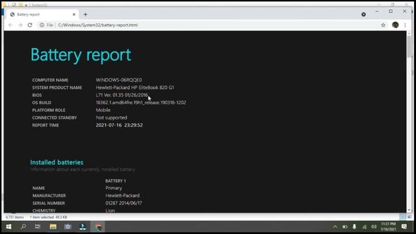Minimize the Chrome window

(377, 12)
